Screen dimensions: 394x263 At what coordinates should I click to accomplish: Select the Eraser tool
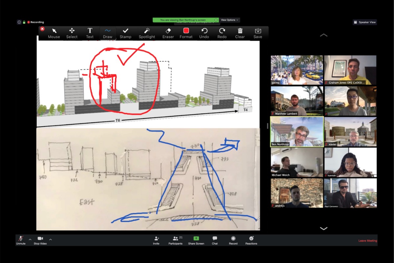click(168, 33)
